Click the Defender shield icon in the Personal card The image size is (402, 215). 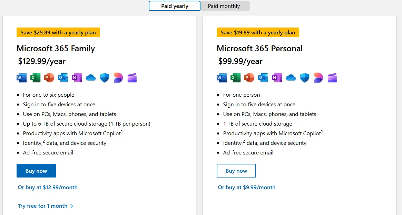(304, 78)
